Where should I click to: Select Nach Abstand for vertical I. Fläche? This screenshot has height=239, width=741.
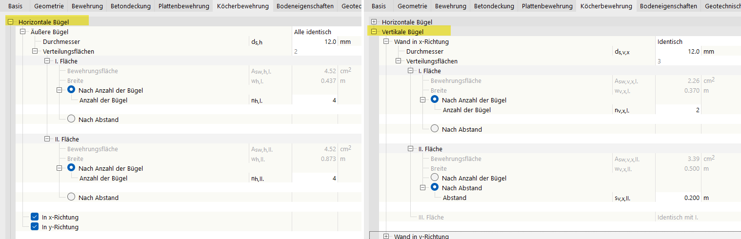(435, 129)
